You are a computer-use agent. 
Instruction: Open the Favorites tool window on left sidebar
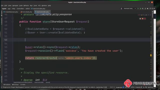pos(1,79)
